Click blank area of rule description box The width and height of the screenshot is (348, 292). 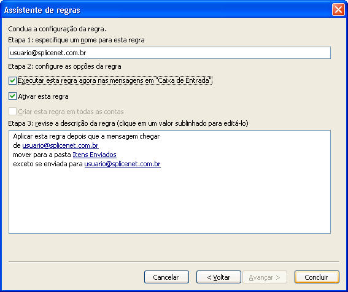pos(169,200)
